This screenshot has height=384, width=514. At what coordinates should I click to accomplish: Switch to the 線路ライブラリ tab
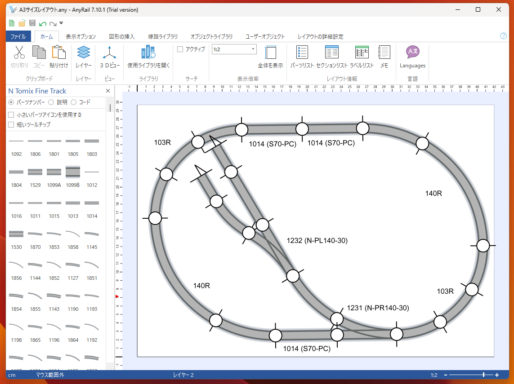click(x=163, y=37)
